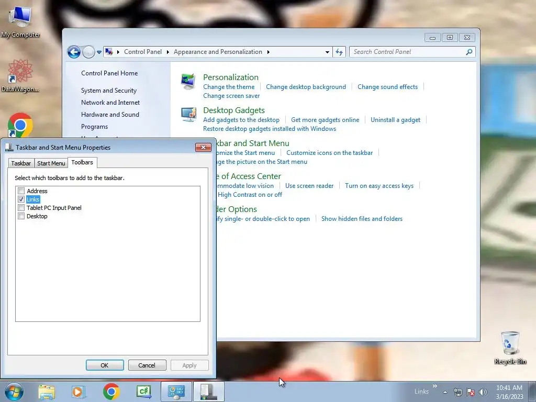Open the Recycle Bin
The height and width of the screenshot is (402, 536).
click(x=510, y=348)
